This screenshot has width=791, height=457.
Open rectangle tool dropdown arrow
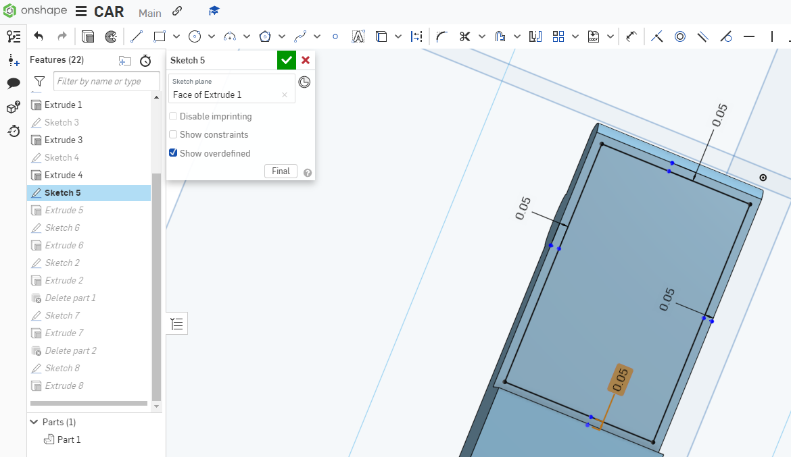(176, 36)
